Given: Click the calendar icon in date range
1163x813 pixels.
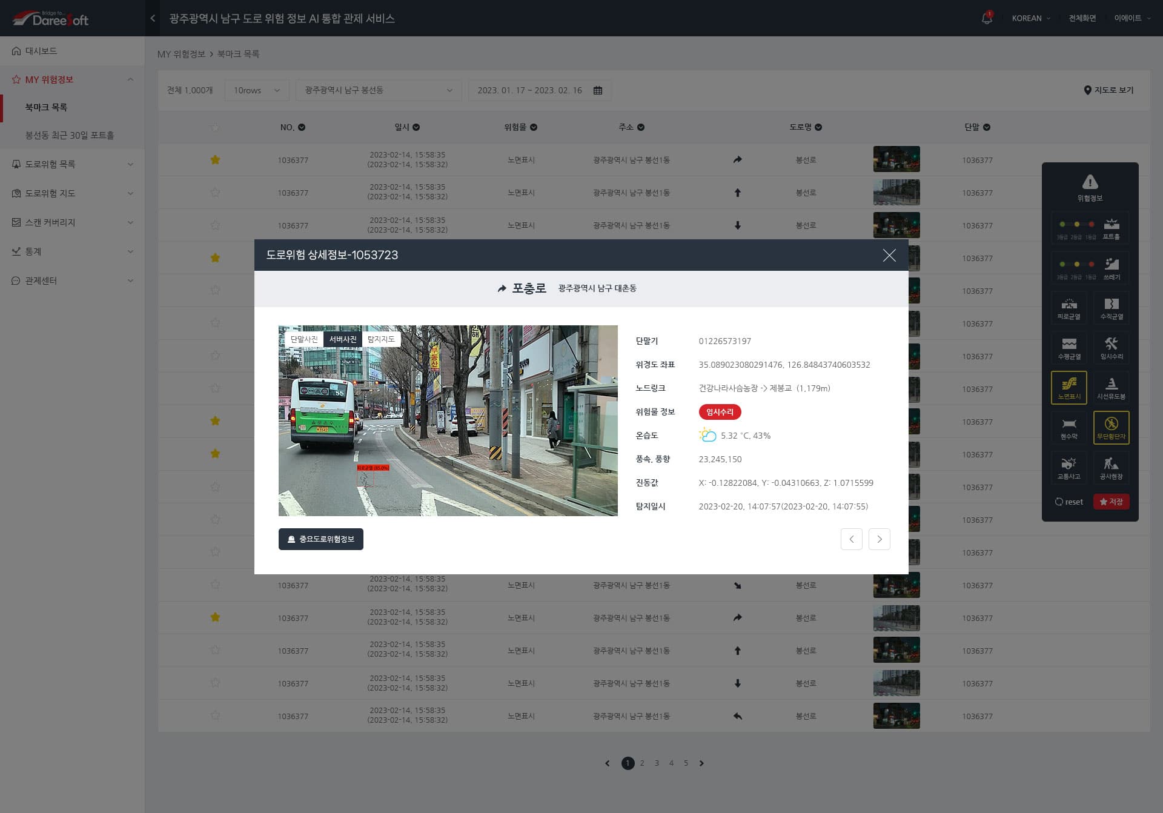Looking at the screenshot, I should coord(598,90).
